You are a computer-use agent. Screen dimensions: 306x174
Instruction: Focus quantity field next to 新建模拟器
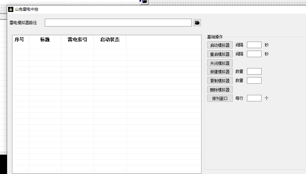pyautogui.click(x=254, y=71)
